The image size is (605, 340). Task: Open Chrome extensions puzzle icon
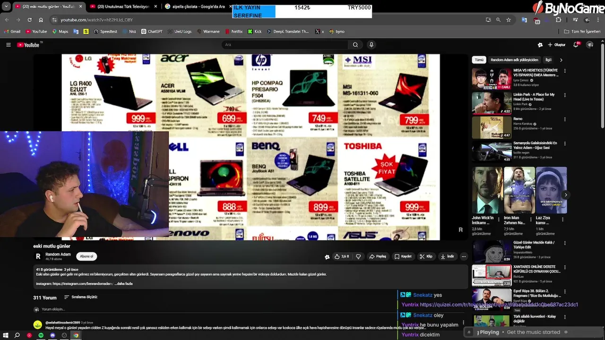558,20
